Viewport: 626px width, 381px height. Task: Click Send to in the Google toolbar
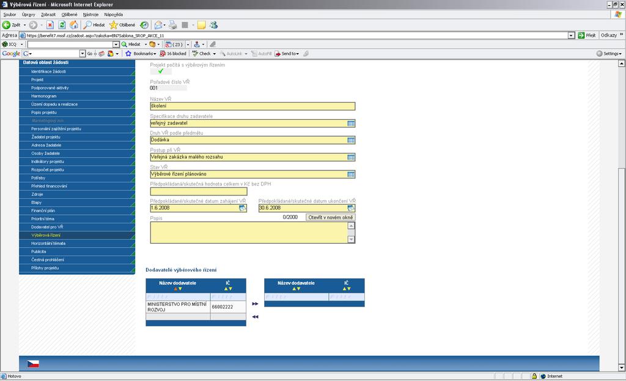[x=287, y=53]
